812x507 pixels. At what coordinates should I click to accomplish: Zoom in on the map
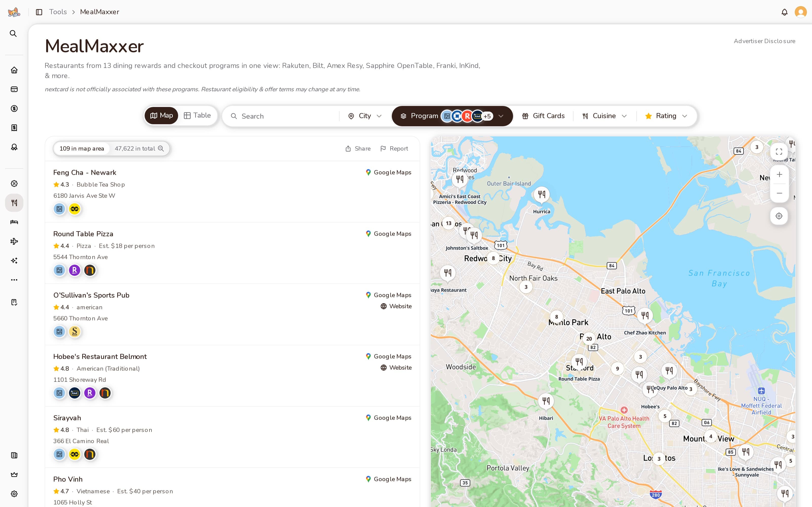tap(779, 174)
